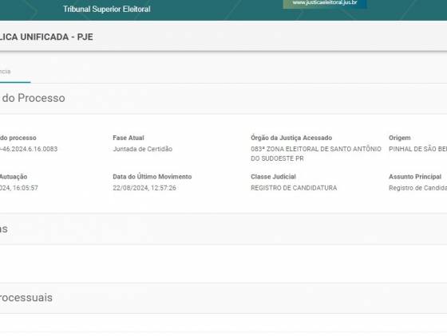
Task: Select the CONSULTA PÚBLICA UNIFICADA - PJE heading
Action: [x=46, y=37]
